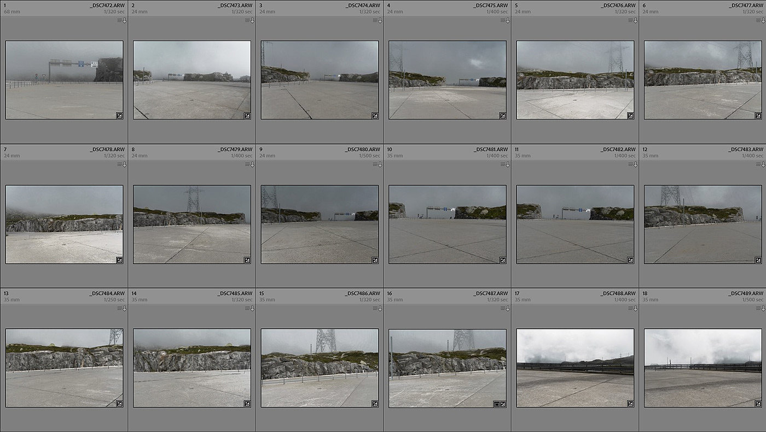Click the metadata status icon for _DSC7489.ARW
The height and width of the screenshot is (432, 766).
coord(761,309)
